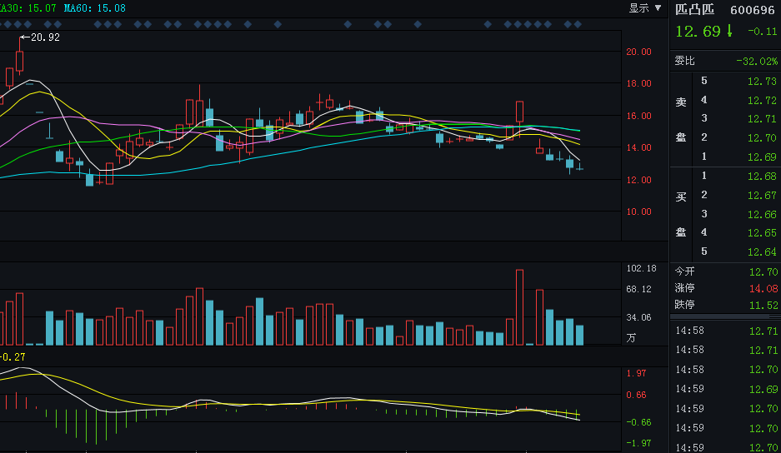The width and height of the screenshot is (781, 453).
Task: Click the 涨停 limit-up label
Action: pyautogui.click(x=684, y=288)
